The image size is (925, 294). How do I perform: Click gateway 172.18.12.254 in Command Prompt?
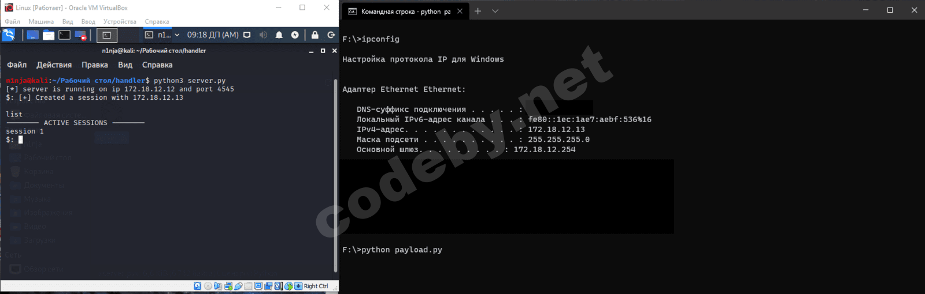click(545, 149)
